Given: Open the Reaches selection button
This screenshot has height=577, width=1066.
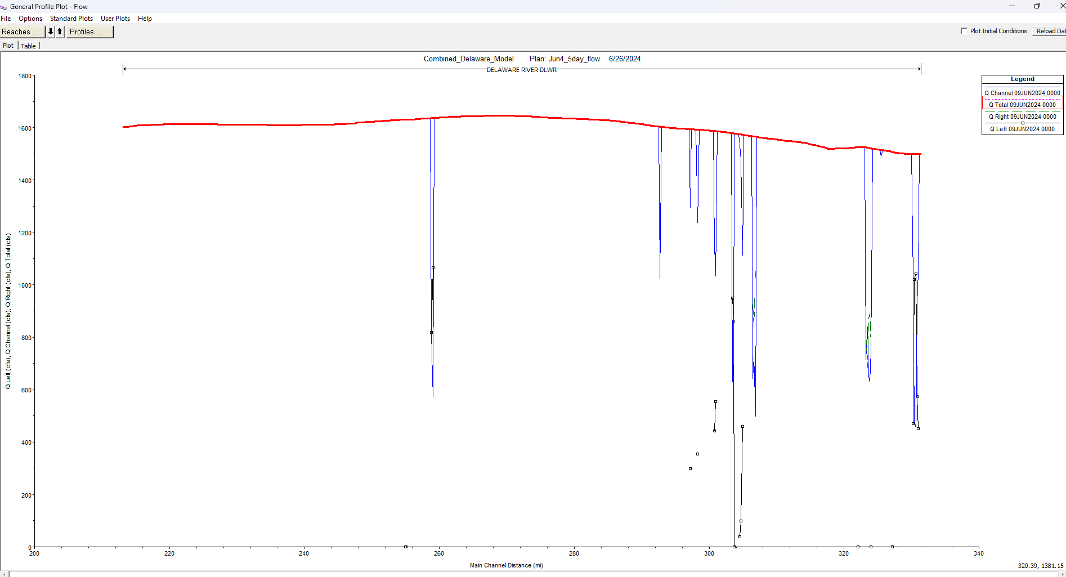Looking at the screenshot, I should coord(23,32).
